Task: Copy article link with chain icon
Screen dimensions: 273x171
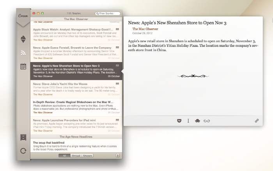Action: (x=257, y=121)
